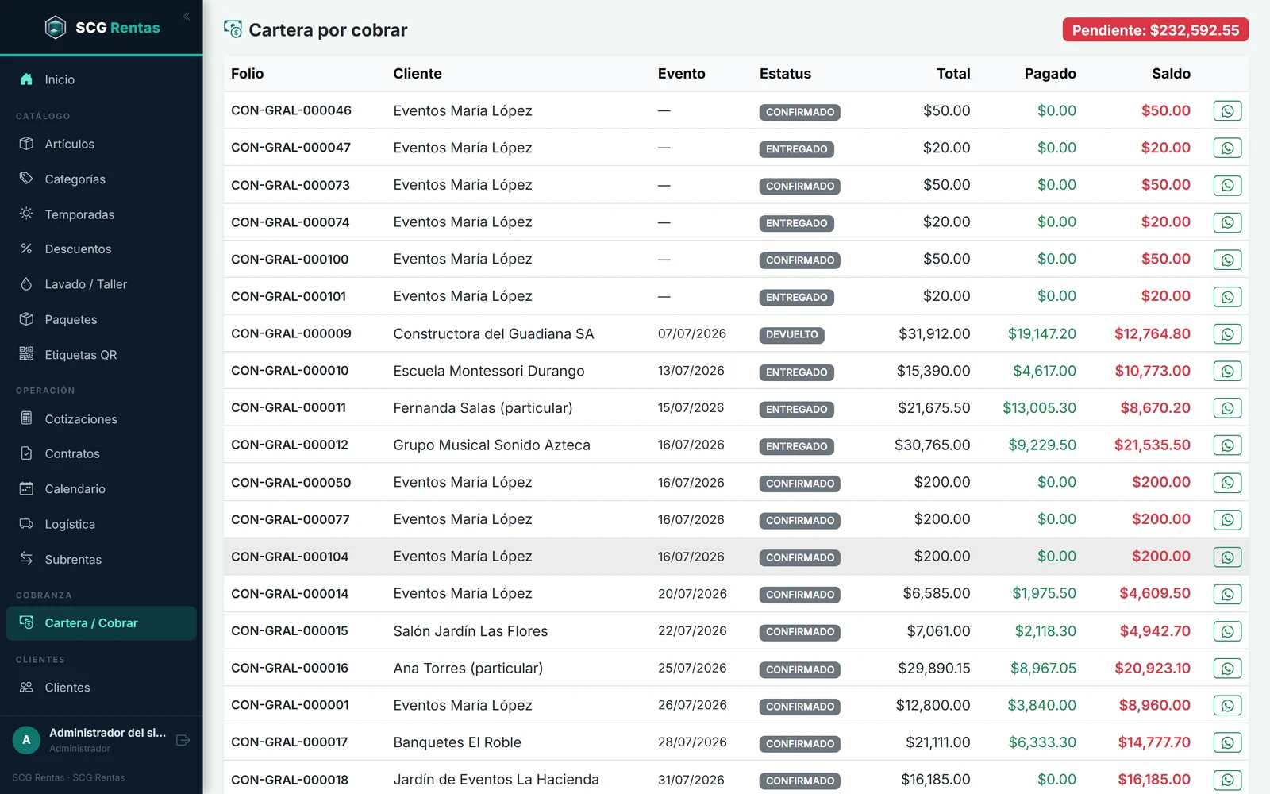Send WhatsApp reminder for CON-GRAL-000009
Viewport: 1270px width, 794px height.
pyautogui.click(x=1227, y=334)
